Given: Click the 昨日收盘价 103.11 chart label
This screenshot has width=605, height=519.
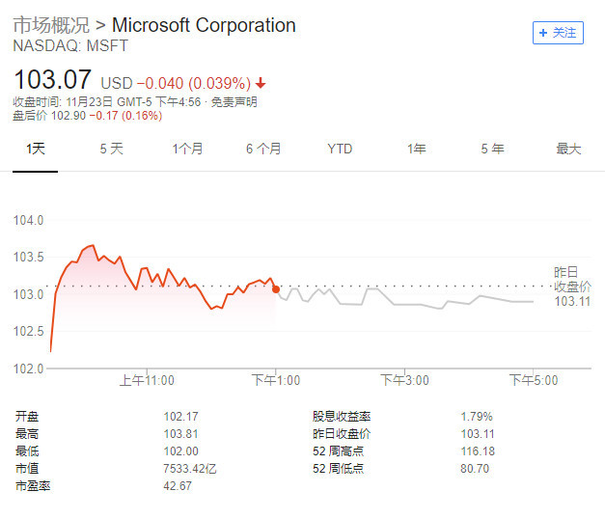Looking at the screenshot, I should 572,287.
